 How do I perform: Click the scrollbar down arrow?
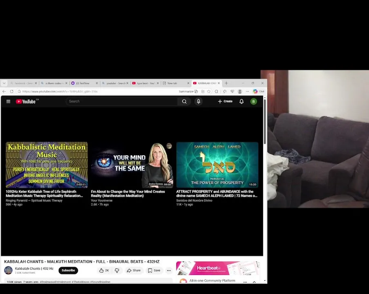coord(265,281)
